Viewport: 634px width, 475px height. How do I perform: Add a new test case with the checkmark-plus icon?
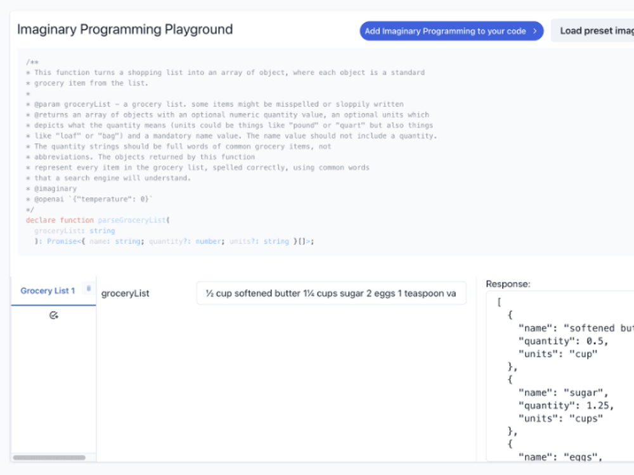click(54, 315)
